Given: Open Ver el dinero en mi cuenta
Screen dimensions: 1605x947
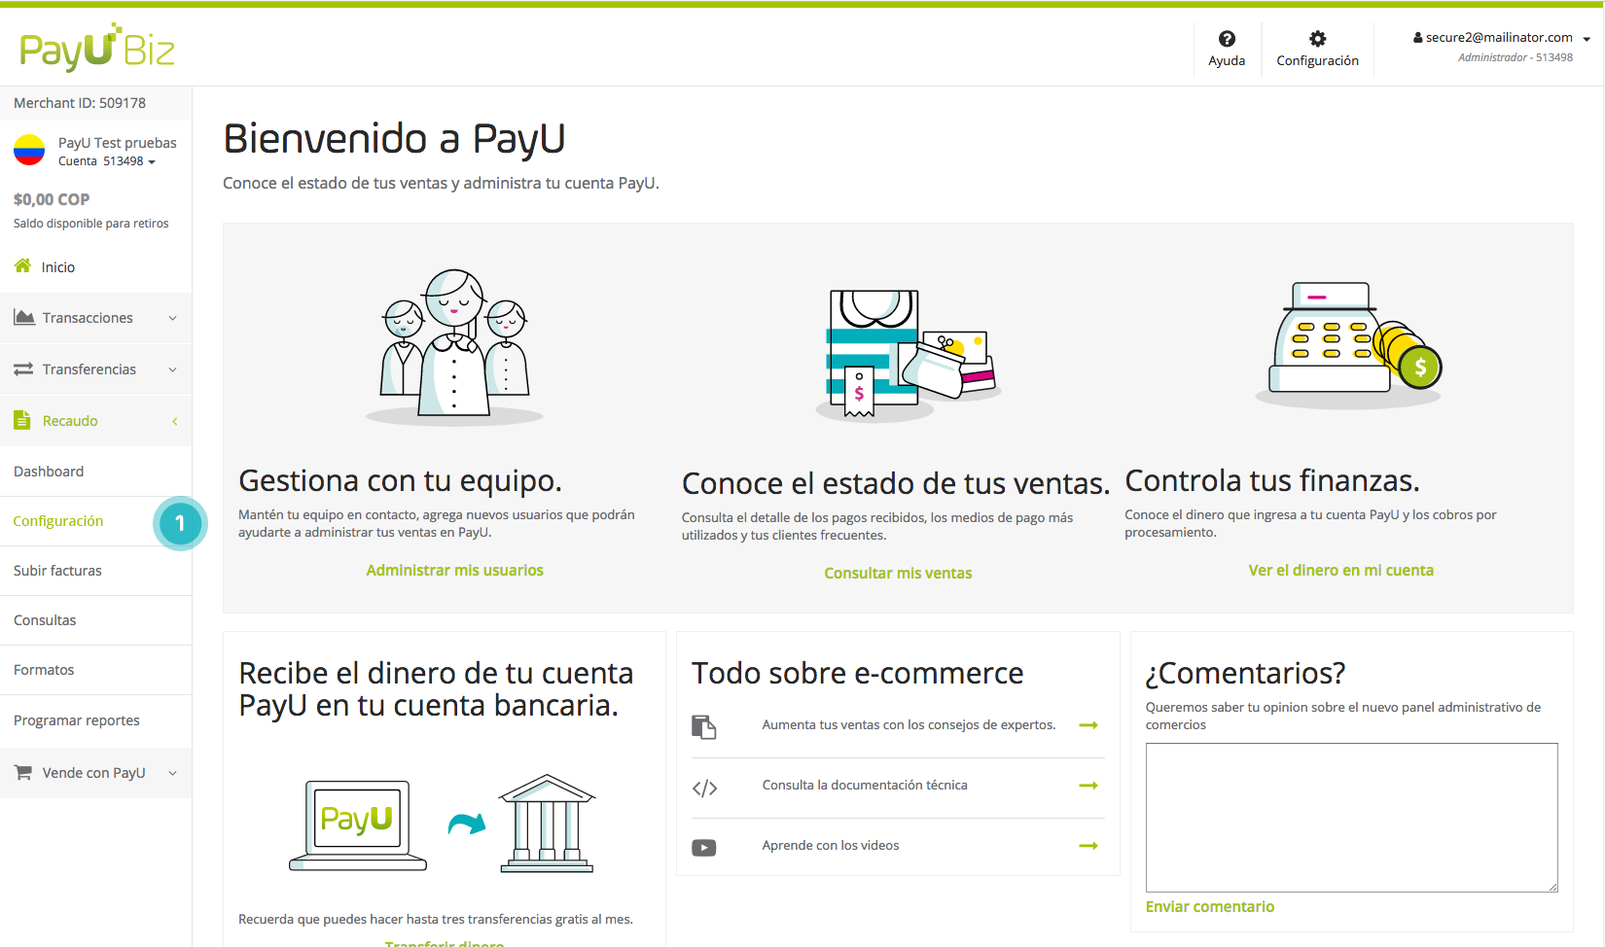Looking at the screenshot, I should pos(1341,570).
